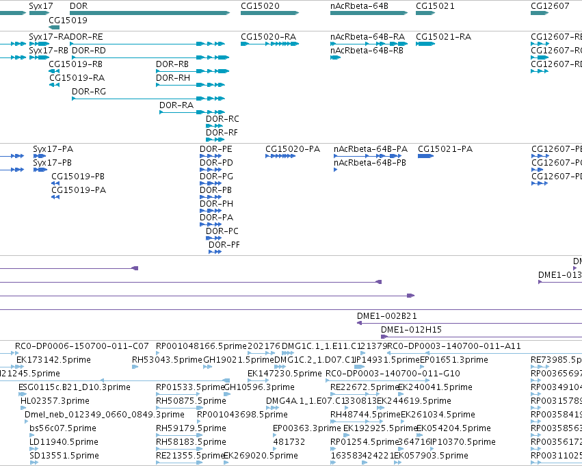Viewport: 582px width, 466px height.
Task: Select protein DOR-PB
Action: (x=211, y=197)
